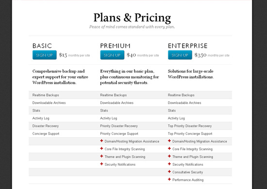Click red plus beside Enterprise Consultative Security
This screenshot has width=267, height=189.
coord(169,172)
